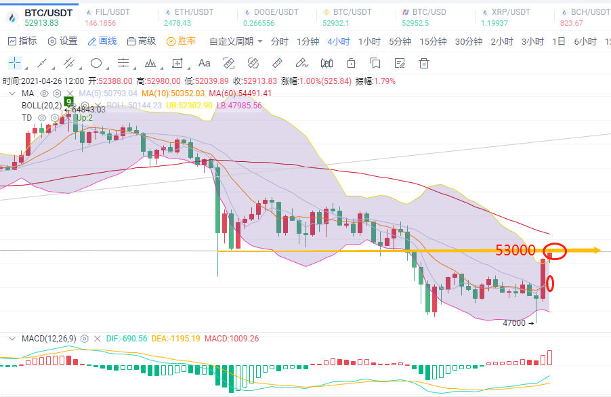Select the ellipse shape drawing tool
The width and height of the screenshot is (611, 397).
[96, 64]
